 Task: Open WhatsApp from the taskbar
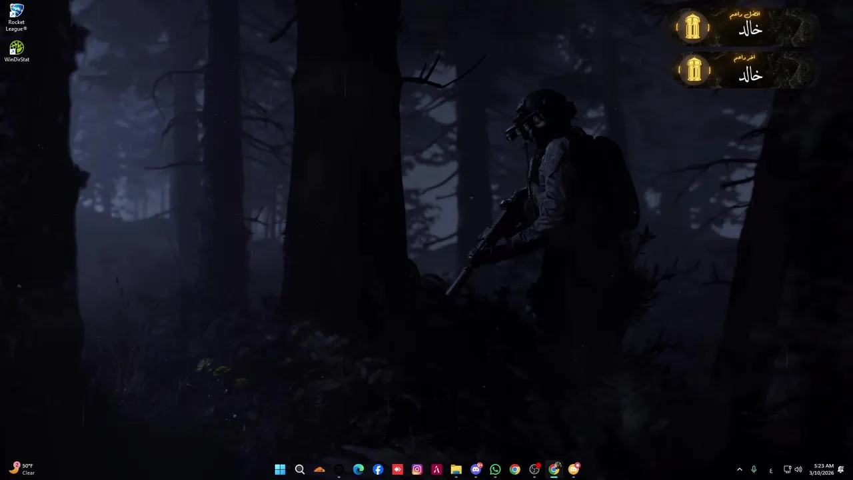(495, 469)
